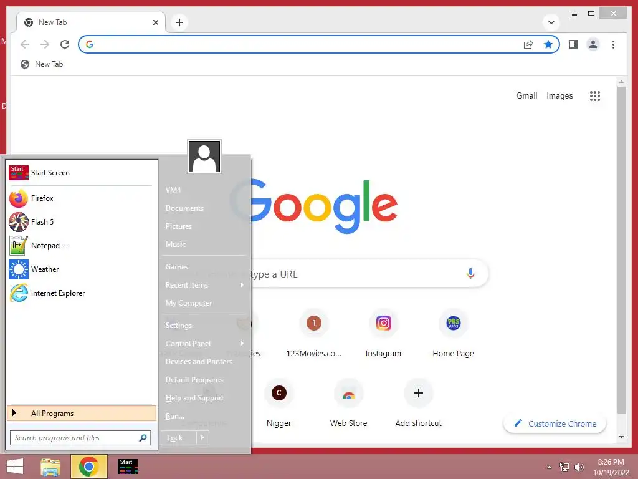The width and height of the screenshot is (638, 479).
Task: Open Chrome profile avatar
Action: pyautogui.click(x=593, y=44)
